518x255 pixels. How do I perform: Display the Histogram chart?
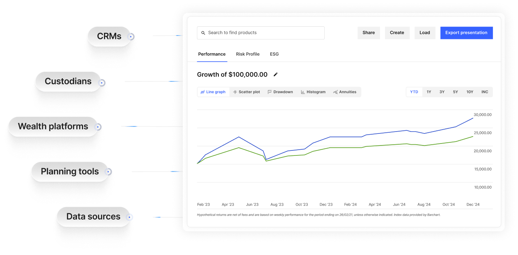[x=313, y=92]
